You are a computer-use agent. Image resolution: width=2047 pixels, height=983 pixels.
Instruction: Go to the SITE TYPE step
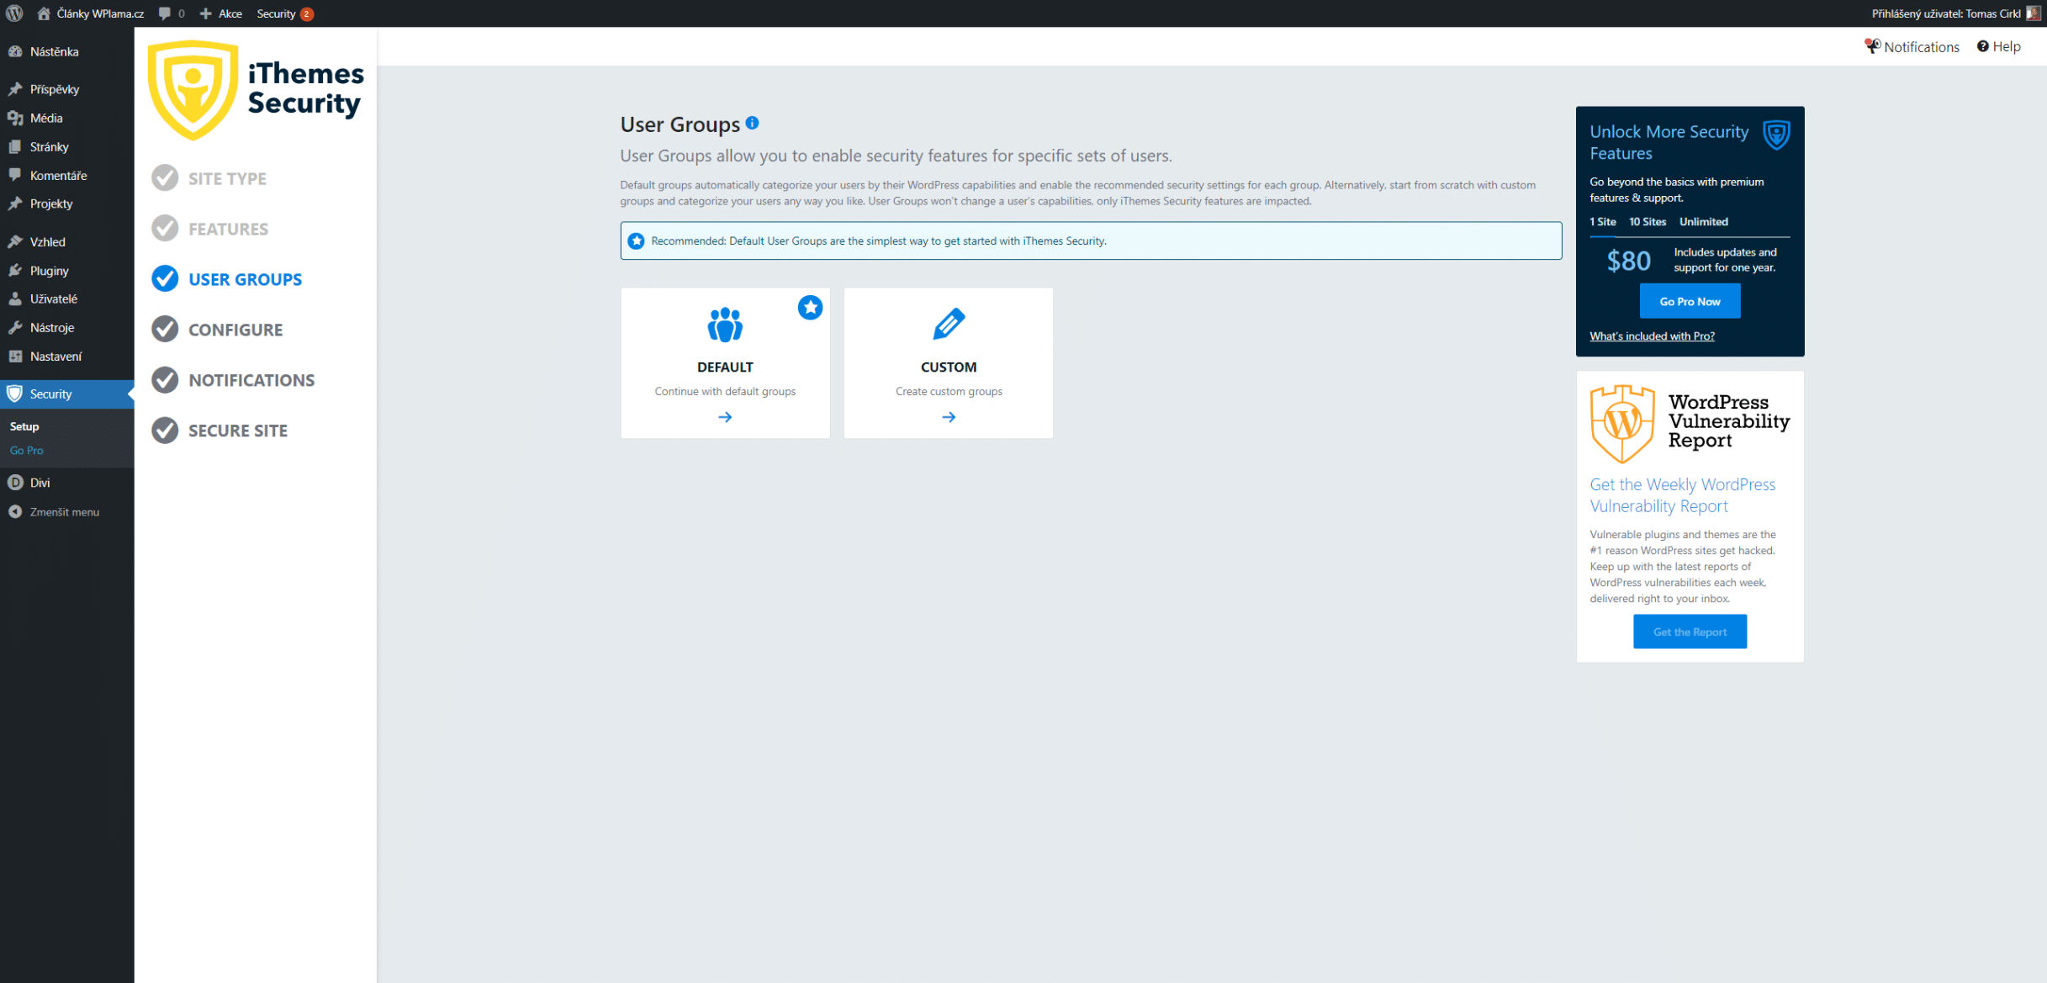(x=209, y=178)
